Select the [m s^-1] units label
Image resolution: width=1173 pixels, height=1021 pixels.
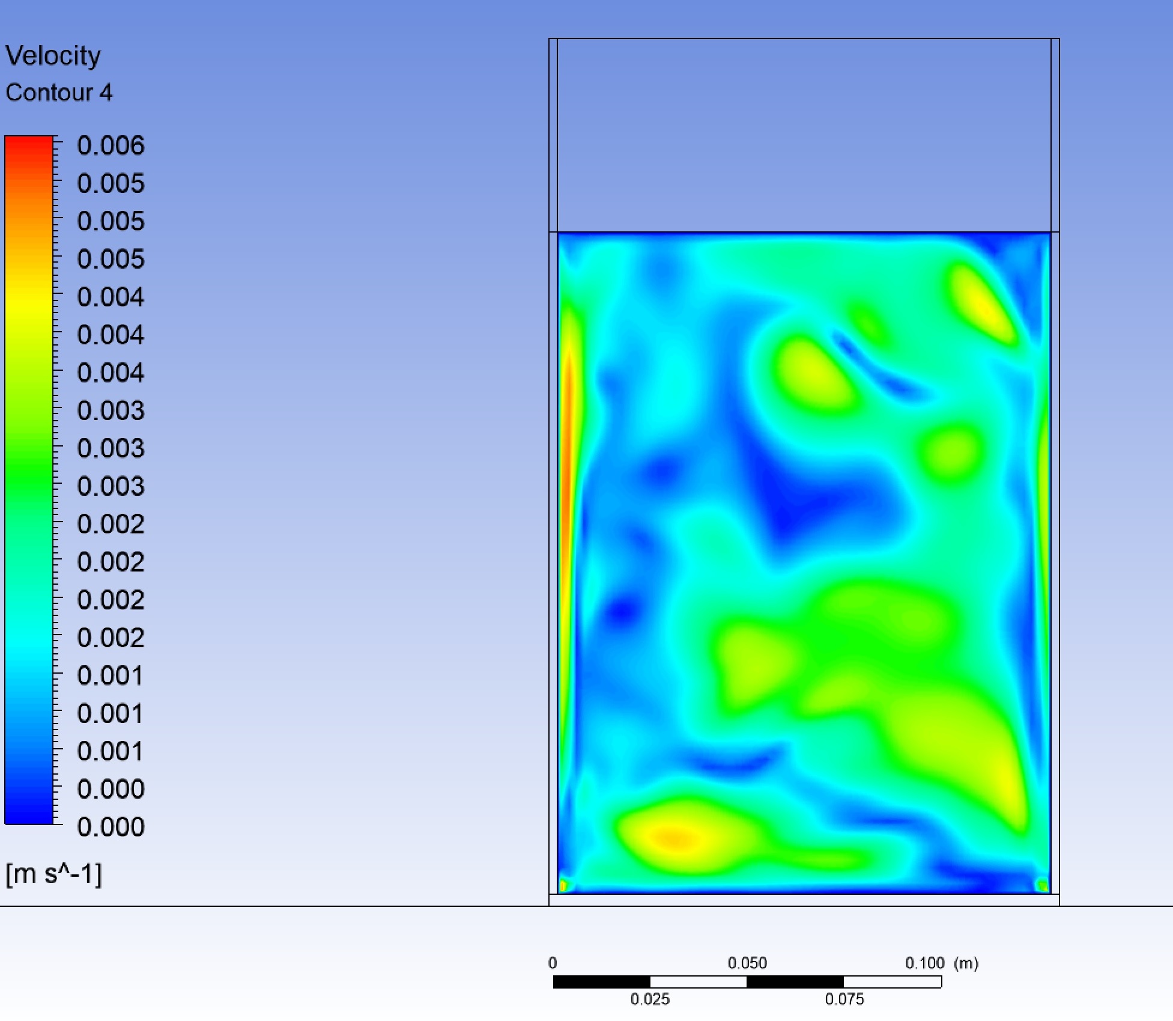coord(54,873)
